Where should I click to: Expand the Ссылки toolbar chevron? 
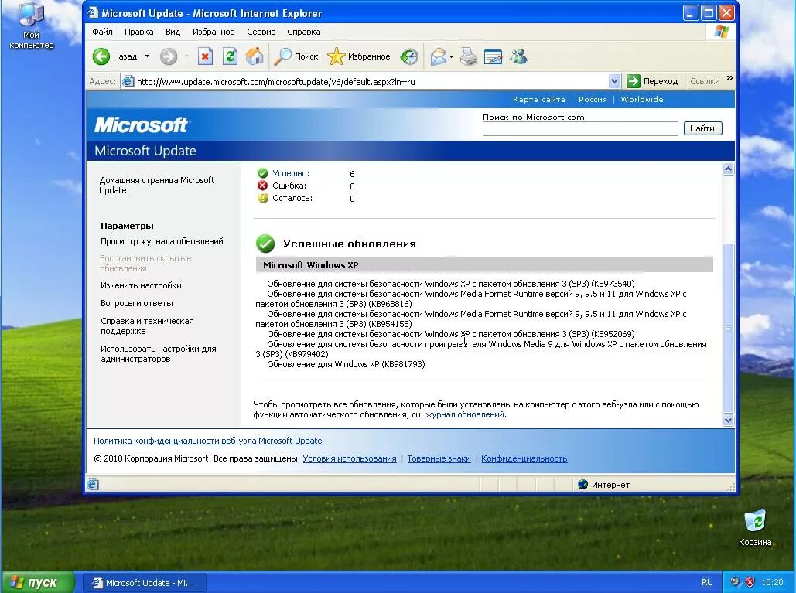tap(730, 77)
